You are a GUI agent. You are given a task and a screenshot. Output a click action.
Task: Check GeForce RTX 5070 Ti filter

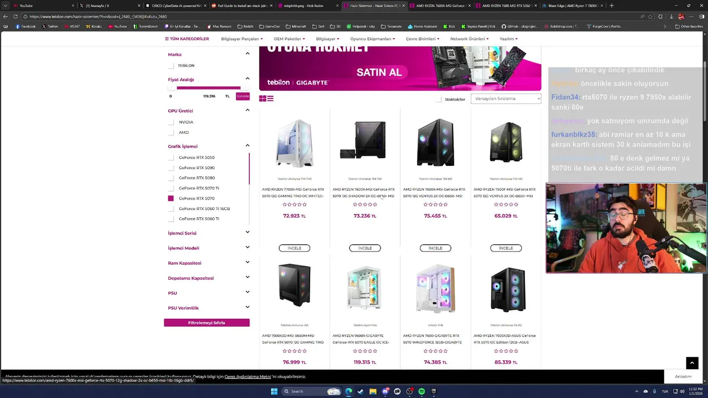click(171, 188)
